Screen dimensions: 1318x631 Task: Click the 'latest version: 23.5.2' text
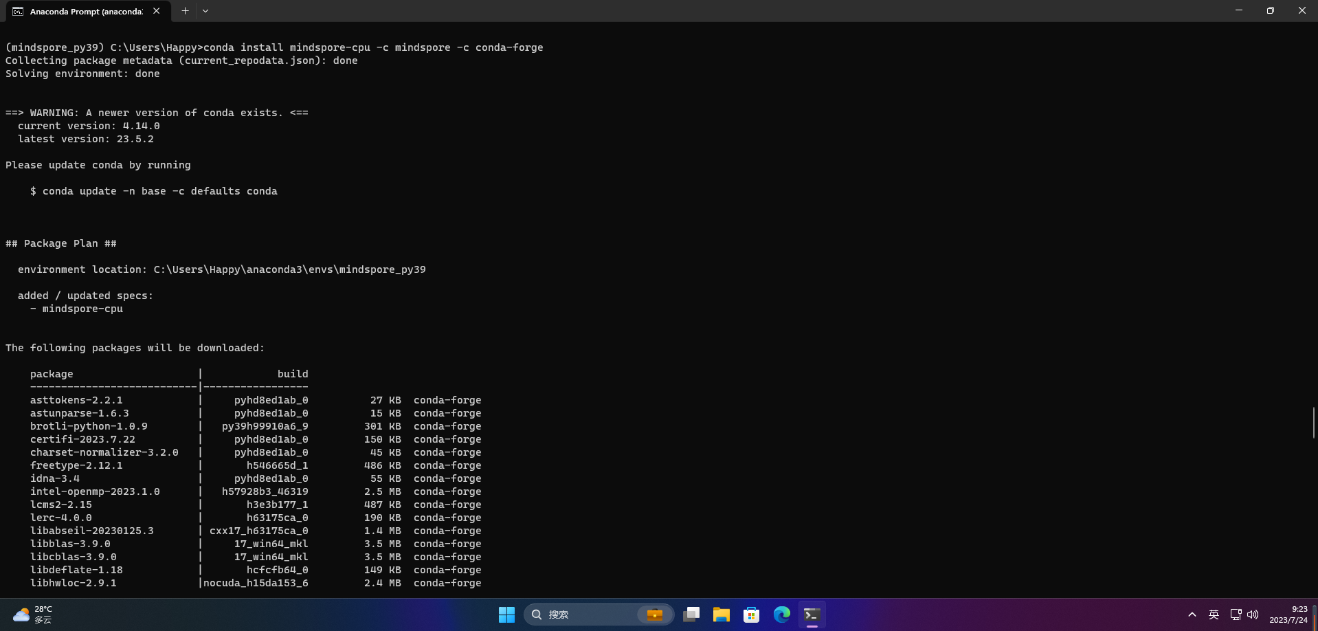[x=86, y=139]
